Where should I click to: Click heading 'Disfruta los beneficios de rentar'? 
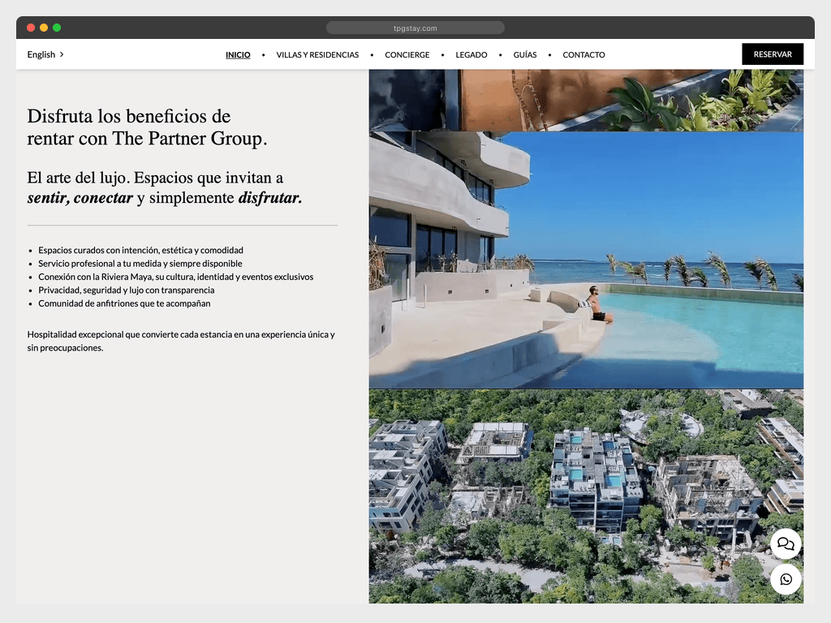(x=148, y=127)
